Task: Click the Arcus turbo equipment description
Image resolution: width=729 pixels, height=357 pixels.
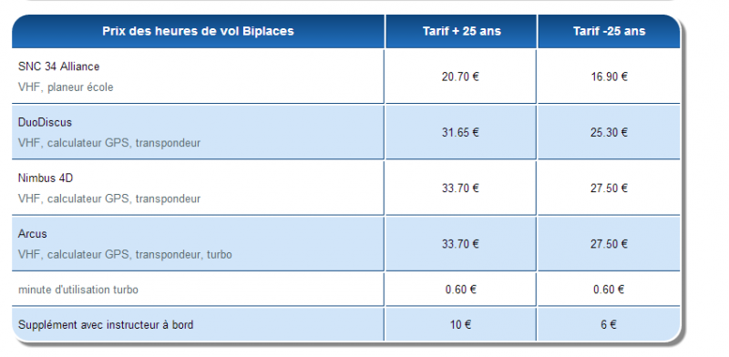Action: [x=125, y=255]
